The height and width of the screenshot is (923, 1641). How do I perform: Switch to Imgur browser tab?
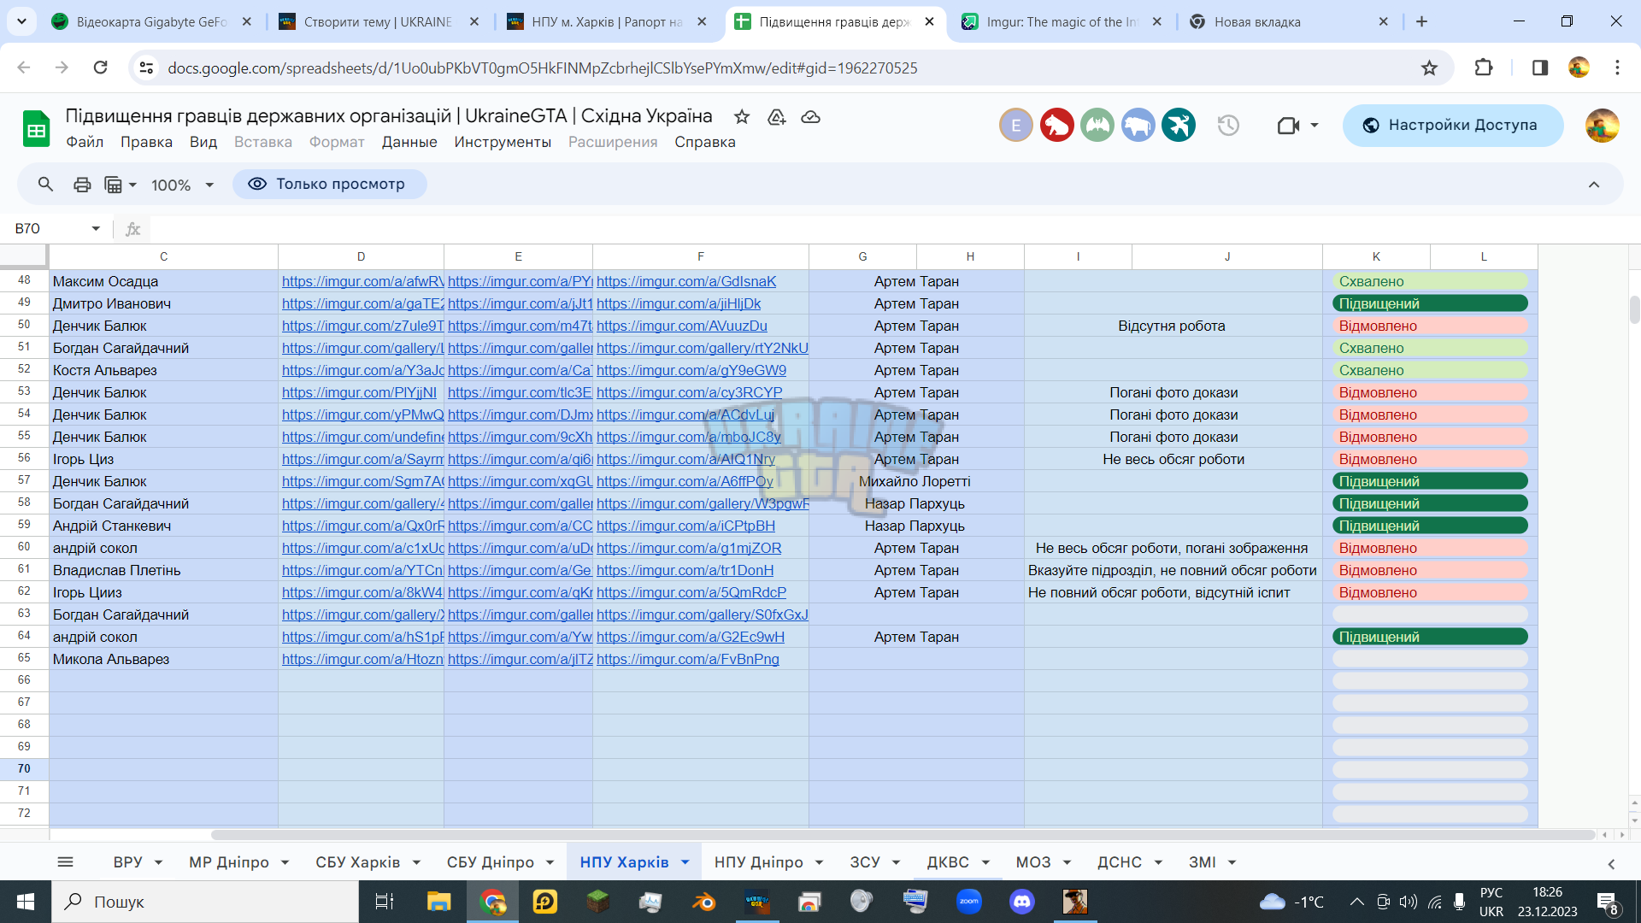[x=1062, y=22]
